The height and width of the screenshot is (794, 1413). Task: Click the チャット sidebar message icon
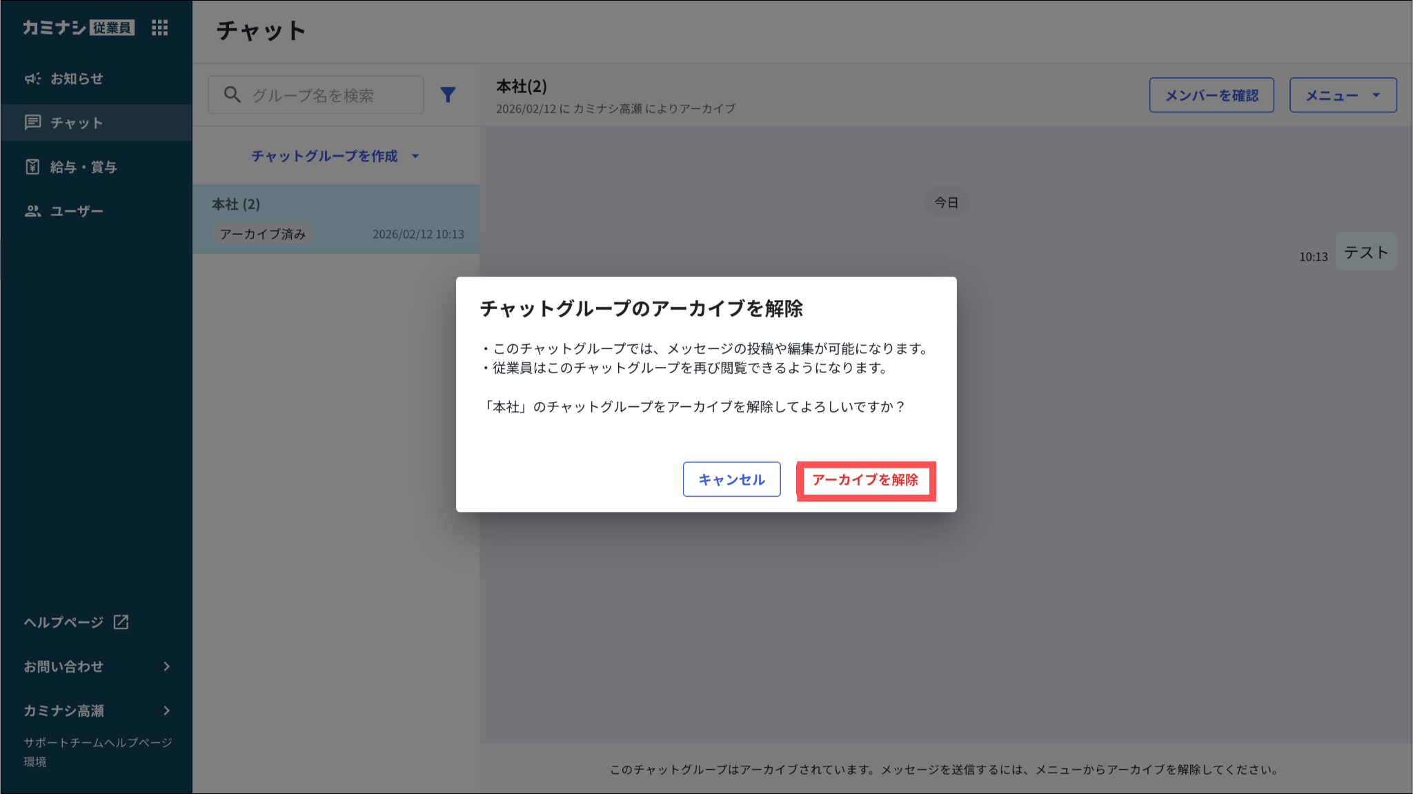32,123
